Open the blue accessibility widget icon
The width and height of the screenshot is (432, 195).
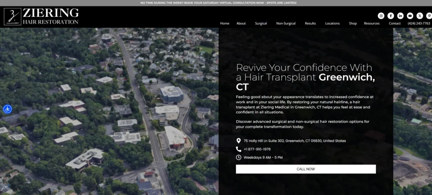8,109
